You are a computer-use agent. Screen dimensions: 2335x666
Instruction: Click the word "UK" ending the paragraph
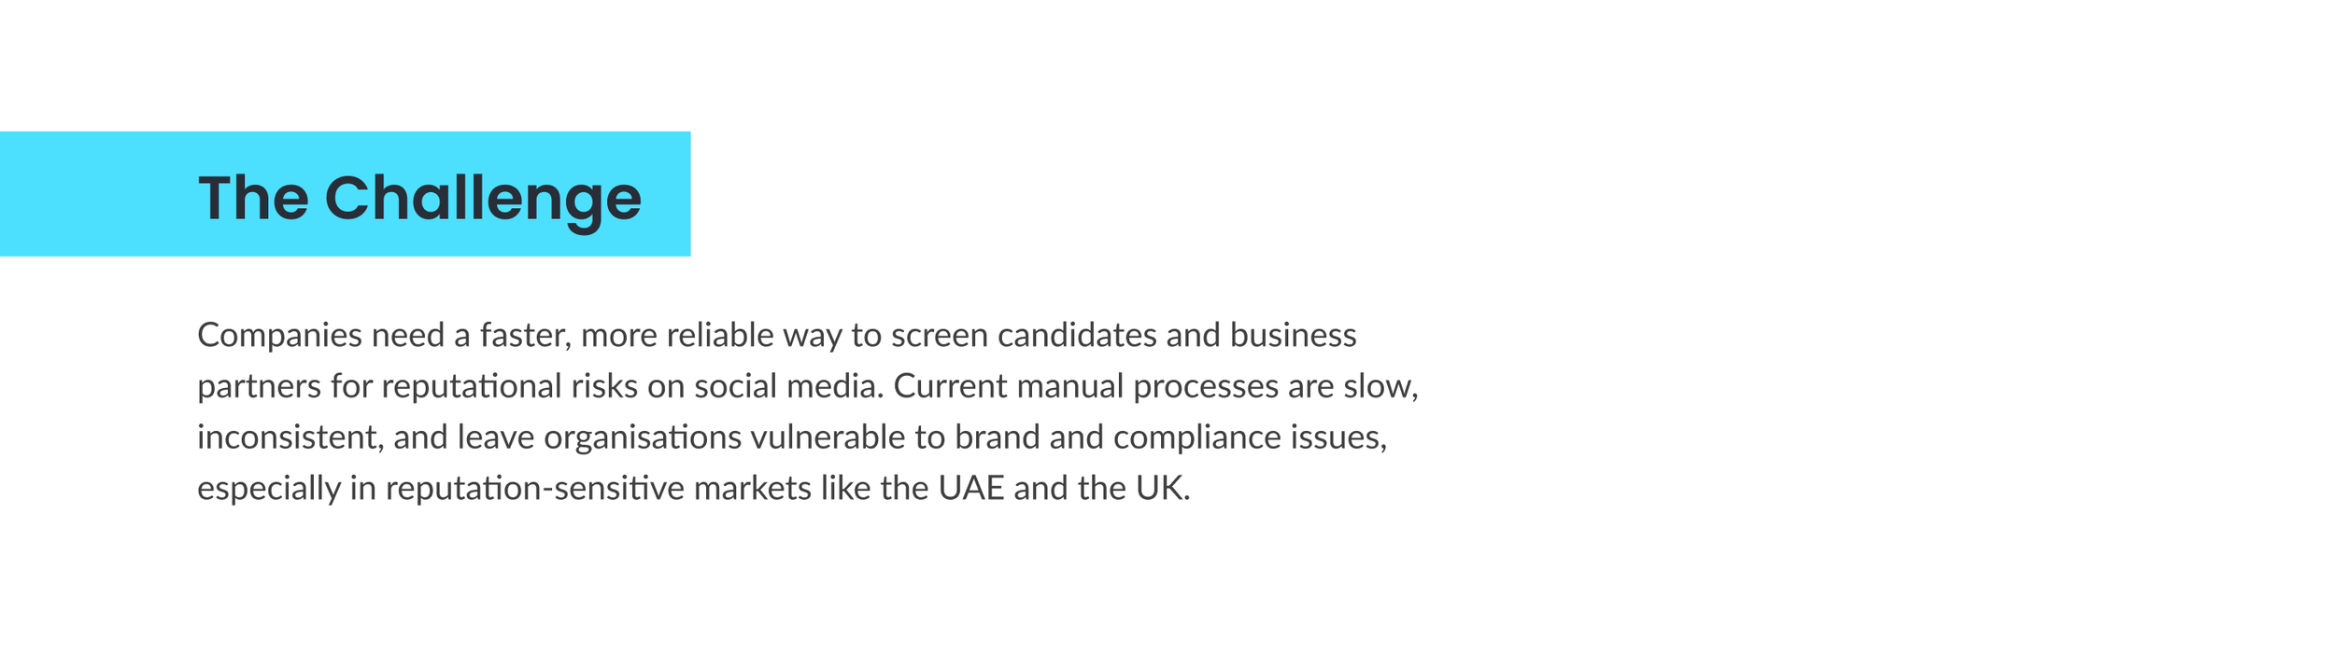click(x=1163, y=489)
